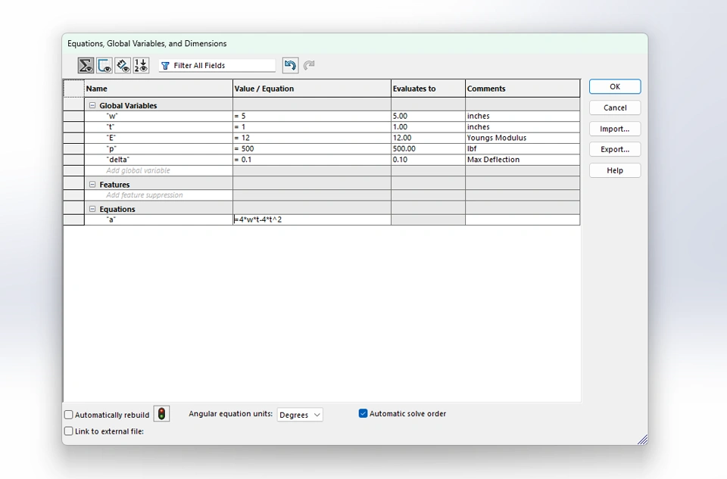The height and width of the screenshot is (479, 727).
Task: Collapse the Global Variables section
Action: point(92,106)
